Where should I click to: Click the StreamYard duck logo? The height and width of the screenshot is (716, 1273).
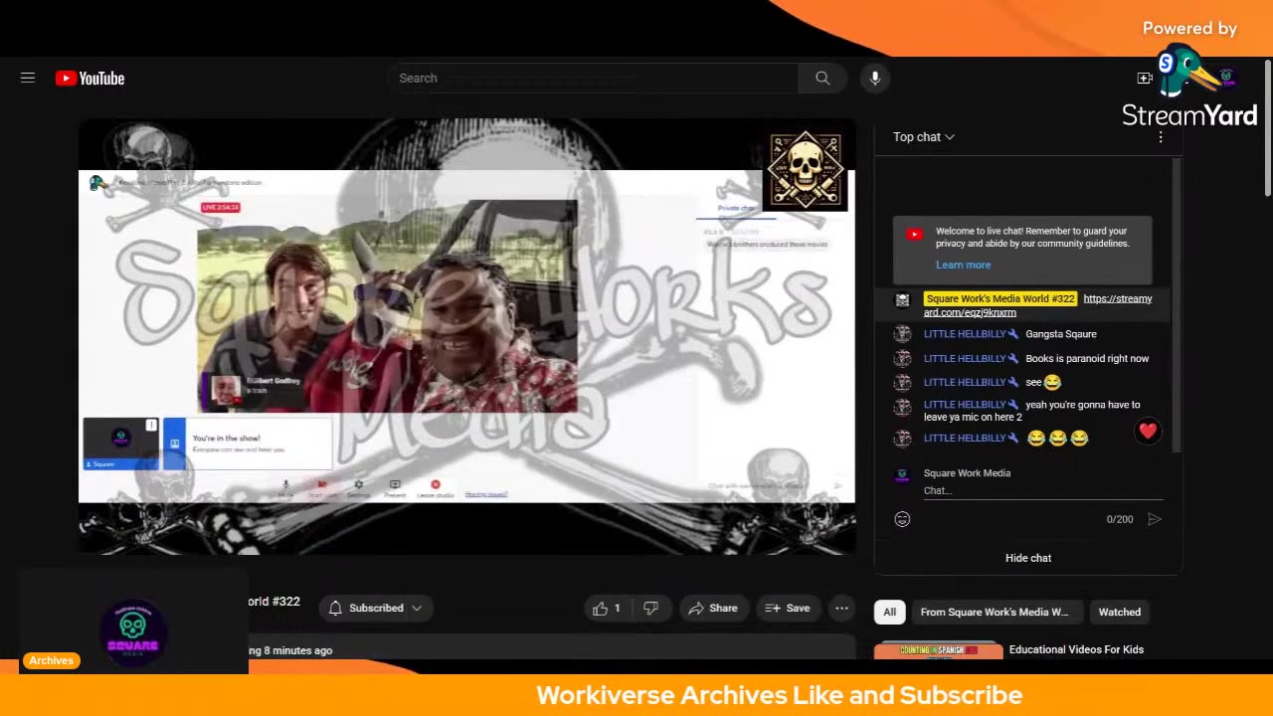(x=1187, y=72)
